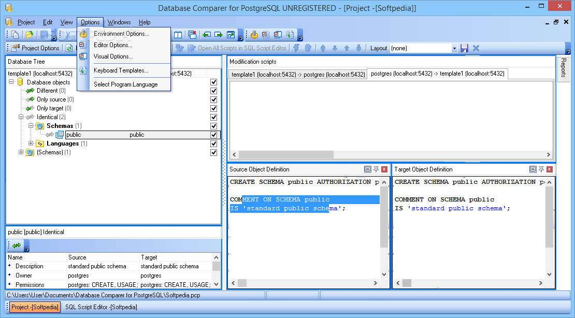This screenshot has height=318, width=575.
Task: Open the compare toolbar overflow arrow in properties panel
Action: (x=27, y=248)
